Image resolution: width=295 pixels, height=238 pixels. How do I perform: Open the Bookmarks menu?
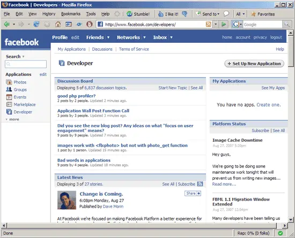pos(71,14)
